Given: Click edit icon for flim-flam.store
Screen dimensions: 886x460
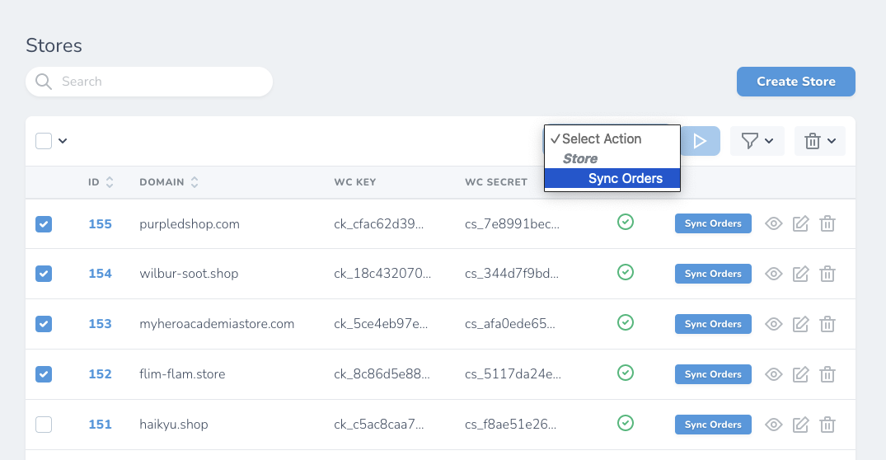Looking at the screenshot, I should click(x=800, y=375).
